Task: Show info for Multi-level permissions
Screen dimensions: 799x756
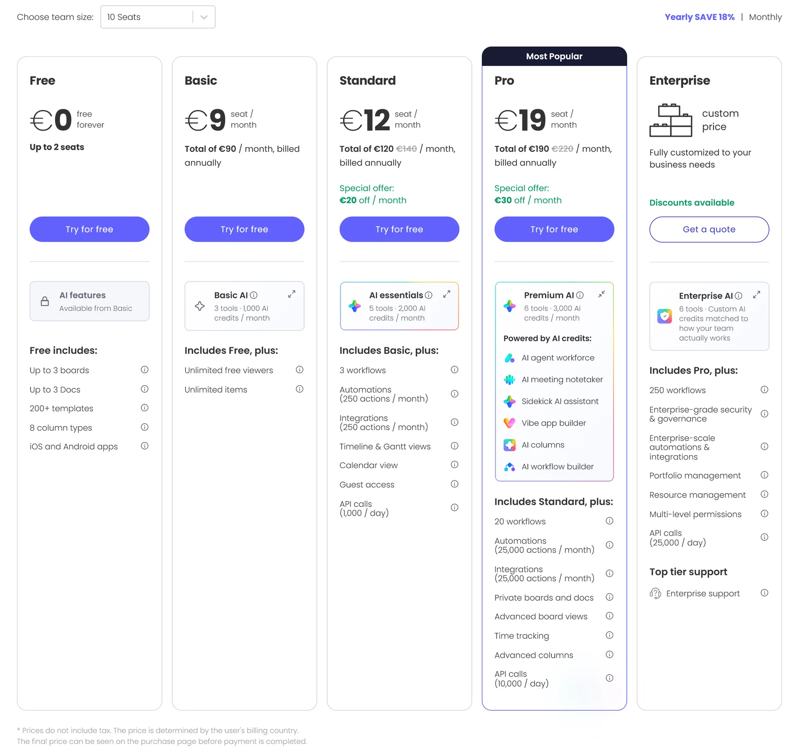Action: point(764,513)
